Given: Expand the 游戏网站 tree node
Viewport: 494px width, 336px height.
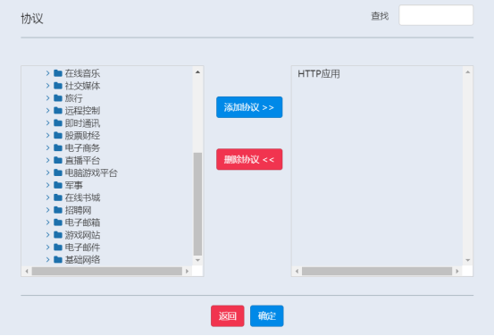Looking at the screenshot, I should (47, 235).
